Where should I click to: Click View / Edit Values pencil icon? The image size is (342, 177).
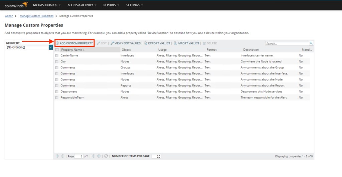(112, 43)
